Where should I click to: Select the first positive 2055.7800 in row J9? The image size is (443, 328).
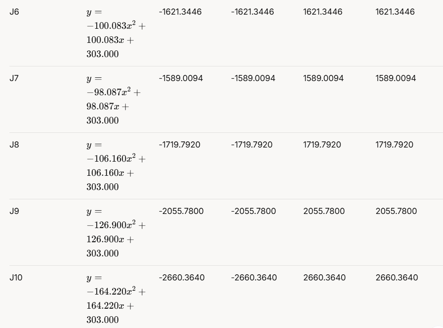[324, 211]
